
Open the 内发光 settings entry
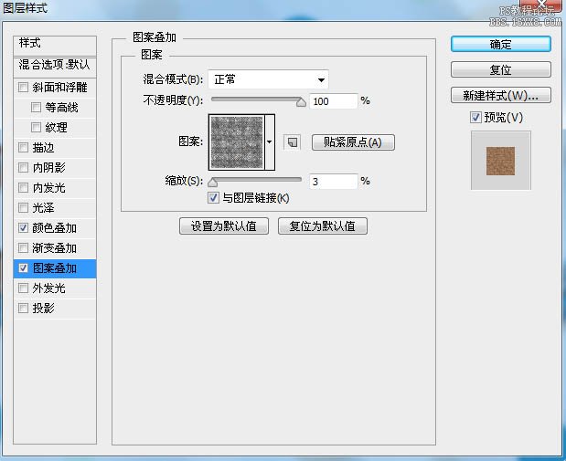(49, 188)
